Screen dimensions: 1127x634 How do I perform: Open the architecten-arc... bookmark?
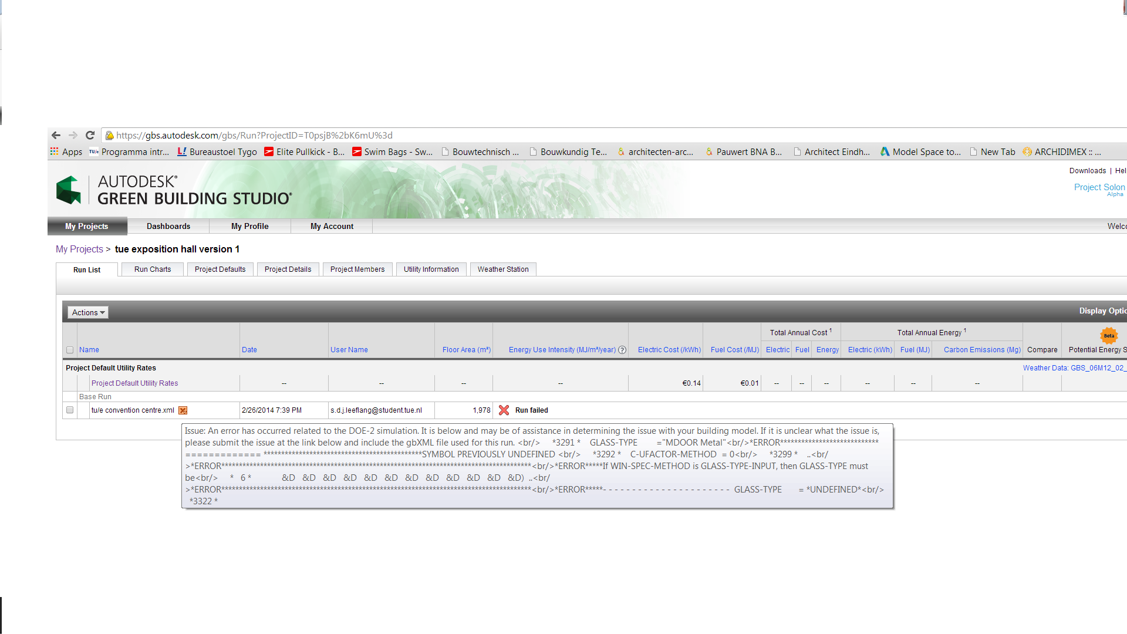click(x=655, y=151)
